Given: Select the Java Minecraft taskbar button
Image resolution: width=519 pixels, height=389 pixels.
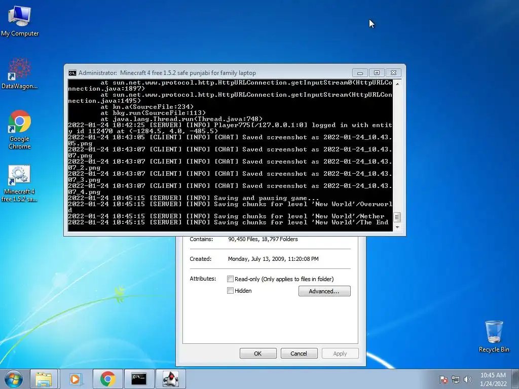Looking at the screenshot, I should [170, 379].
